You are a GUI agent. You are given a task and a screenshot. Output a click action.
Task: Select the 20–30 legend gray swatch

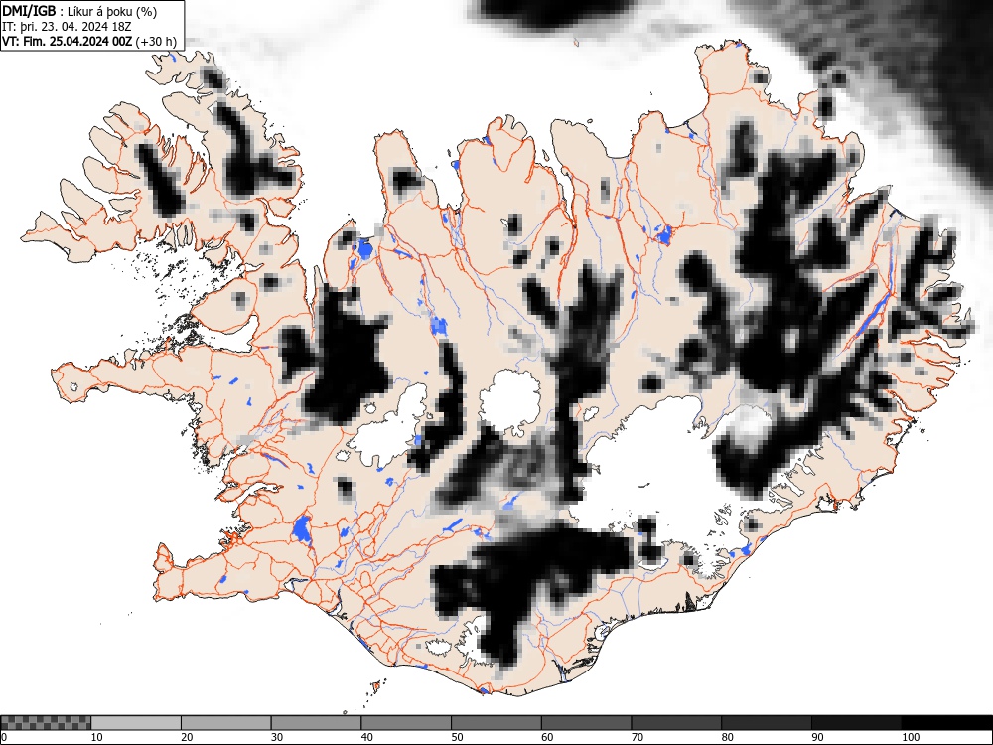coord(226,723)
